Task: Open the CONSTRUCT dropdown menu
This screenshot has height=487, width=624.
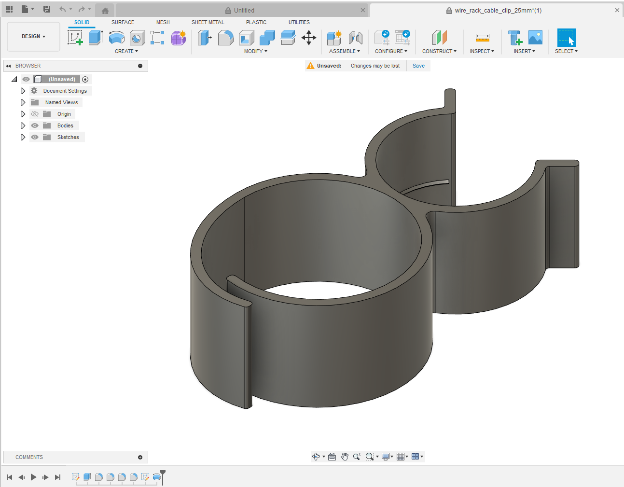Action: 439,51
